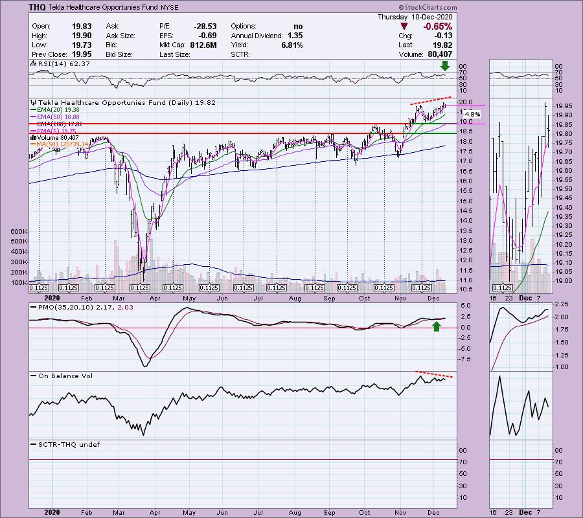Select the Low value 19.73

(82, 45)
